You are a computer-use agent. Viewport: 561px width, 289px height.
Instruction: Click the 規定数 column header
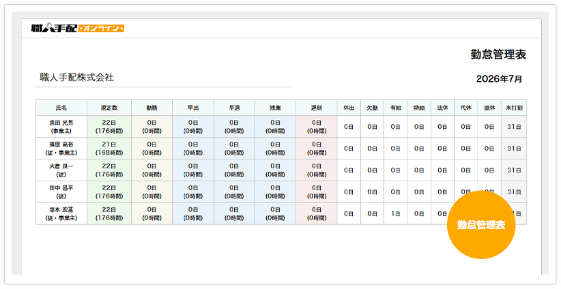(x=109, y=108)
